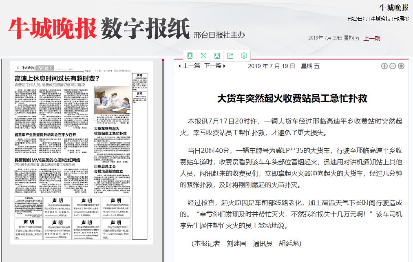Click the save page icon in toolbar

coord(217,55)
